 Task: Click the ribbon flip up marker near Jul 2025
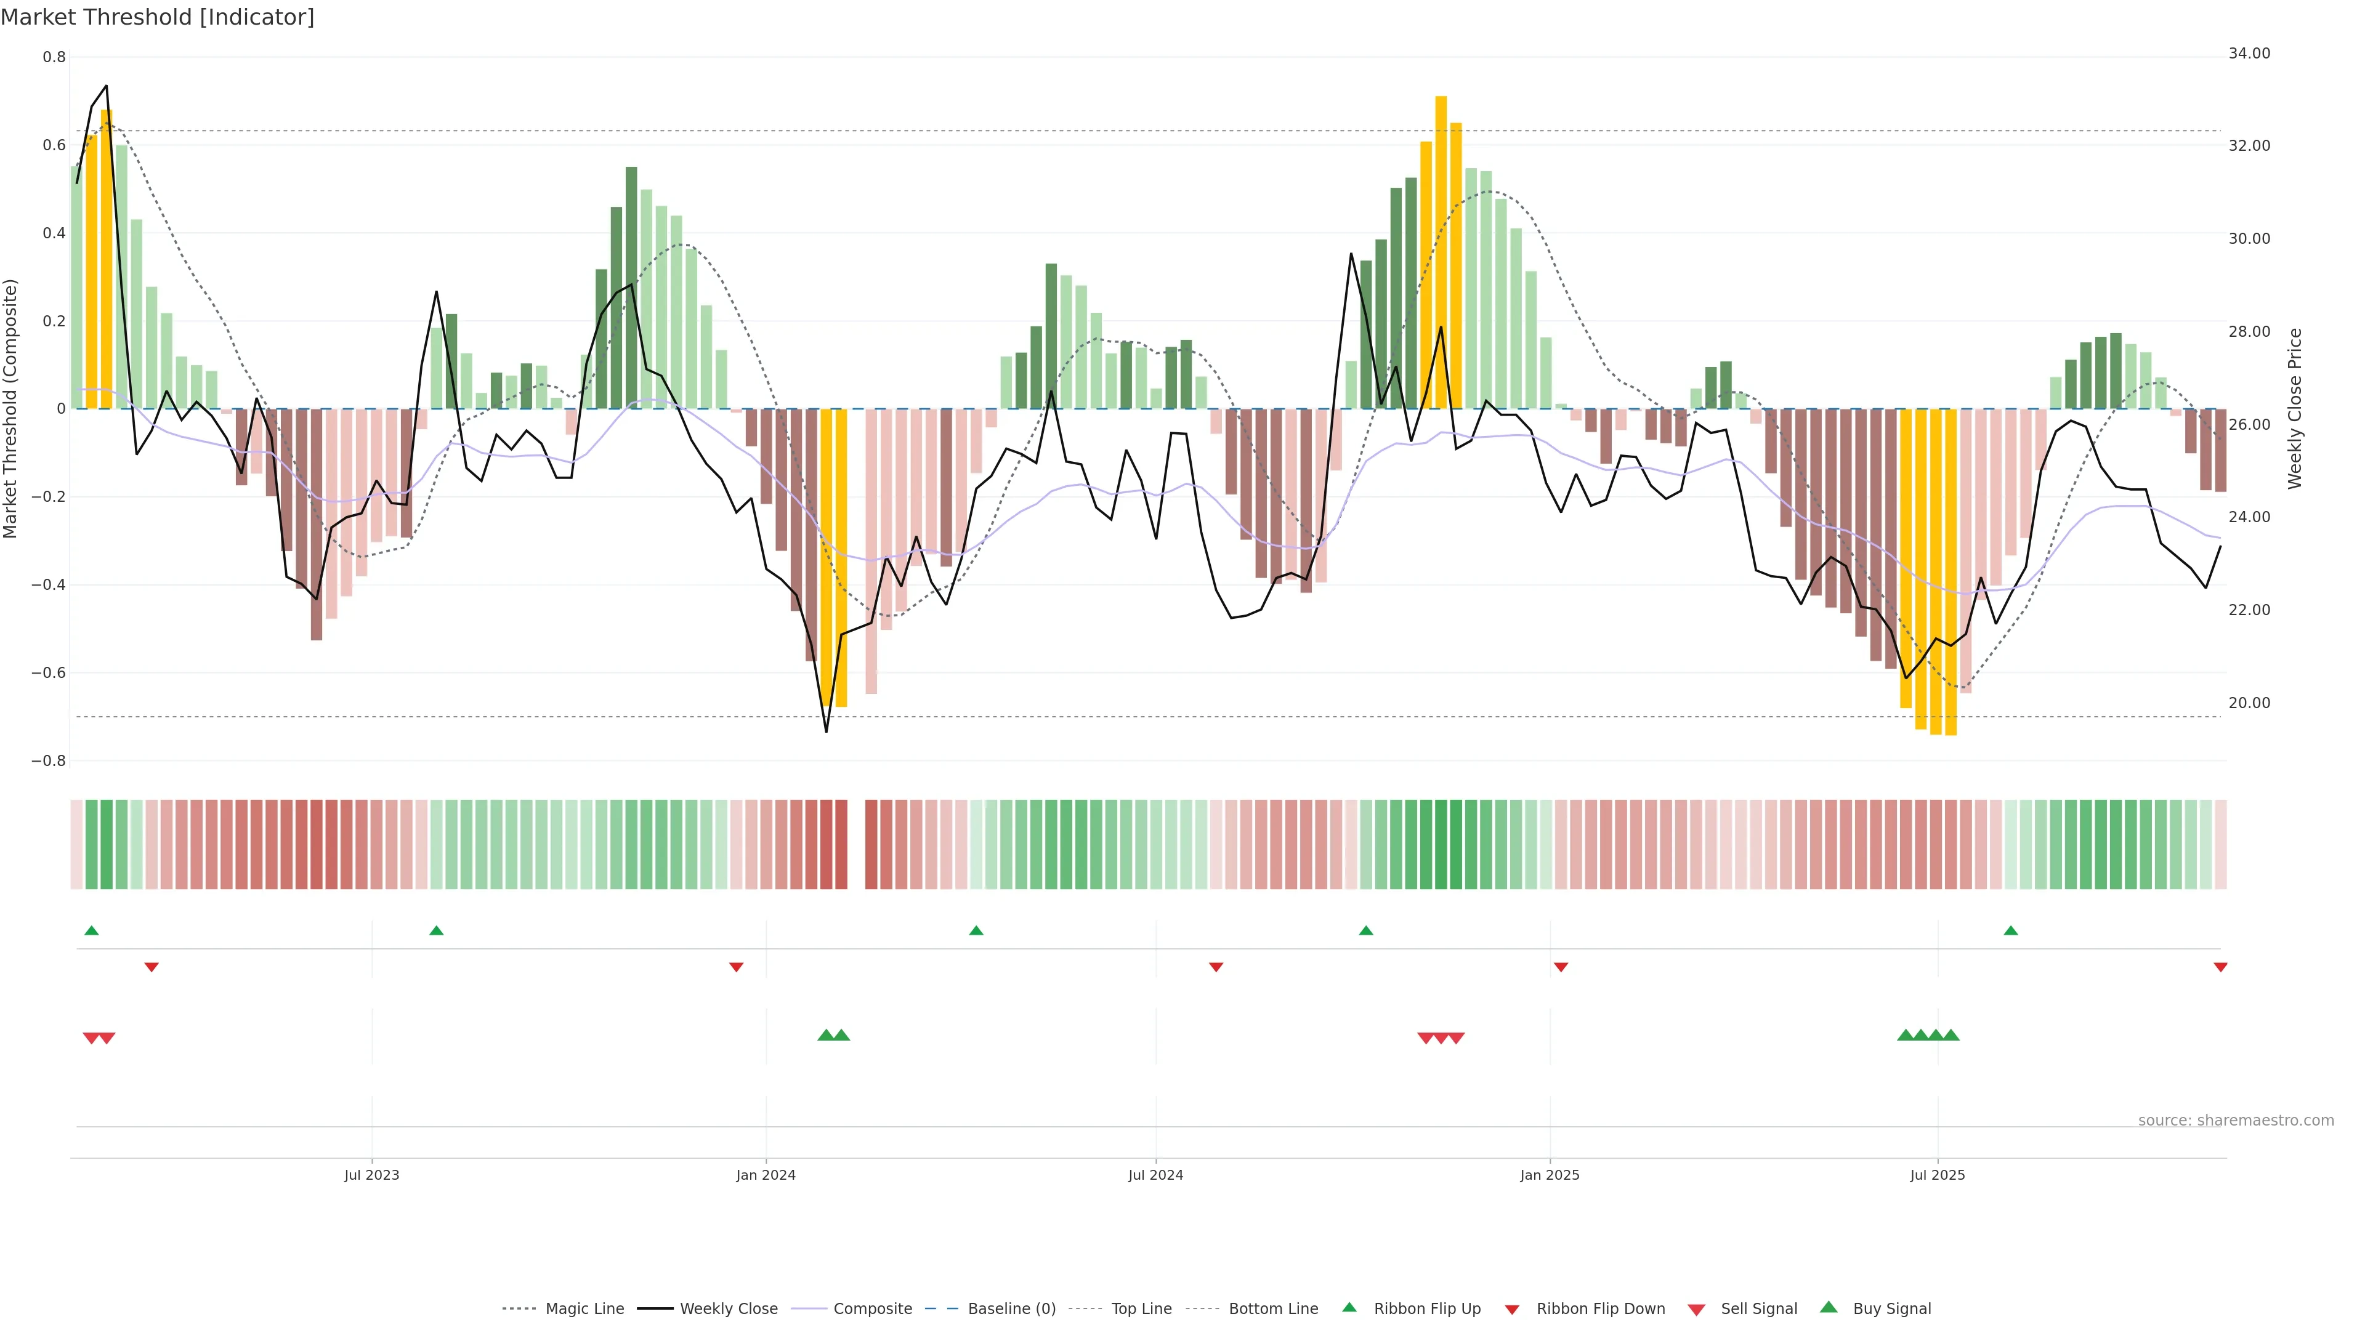click(x=2011, y=931)
